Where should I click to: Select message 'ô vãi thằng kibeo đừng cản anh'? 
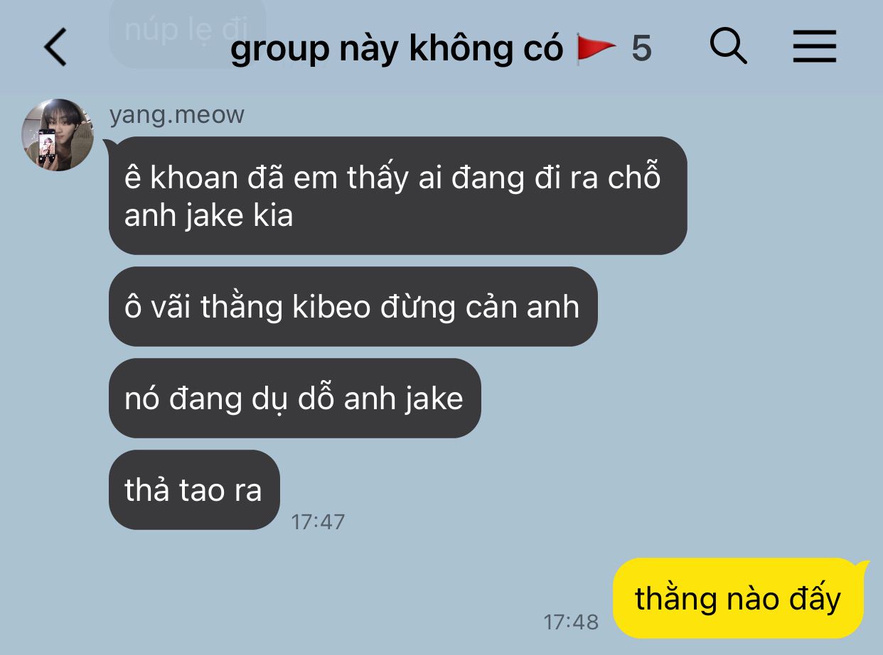point(353,306)
